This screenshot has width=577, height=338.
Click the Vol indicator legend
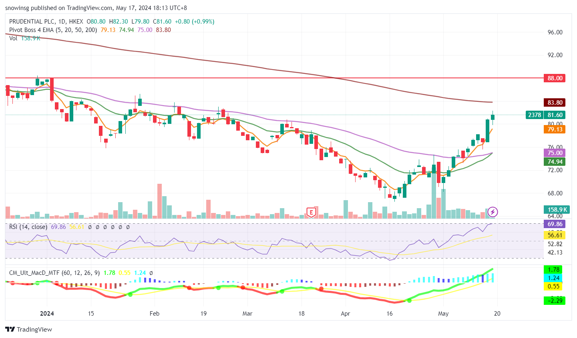point(13,38)
